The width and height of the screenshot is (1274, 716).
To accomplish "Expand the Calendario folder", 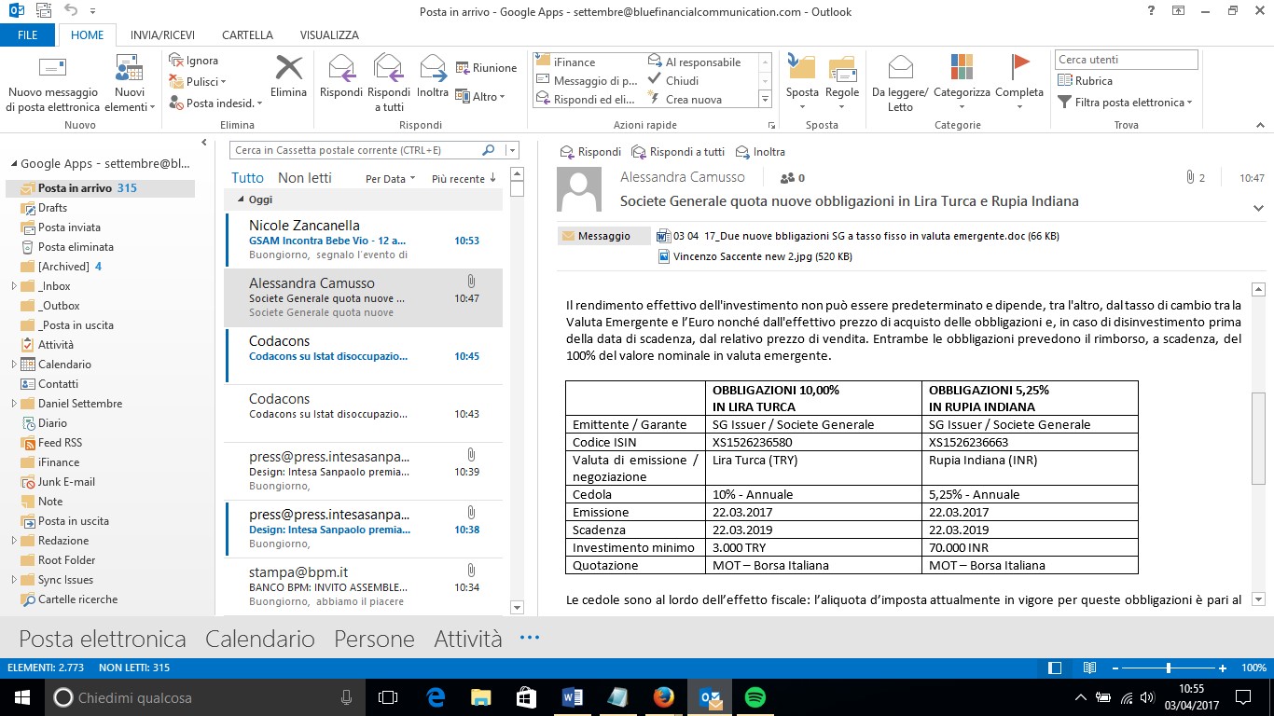I will click(14, 365).
